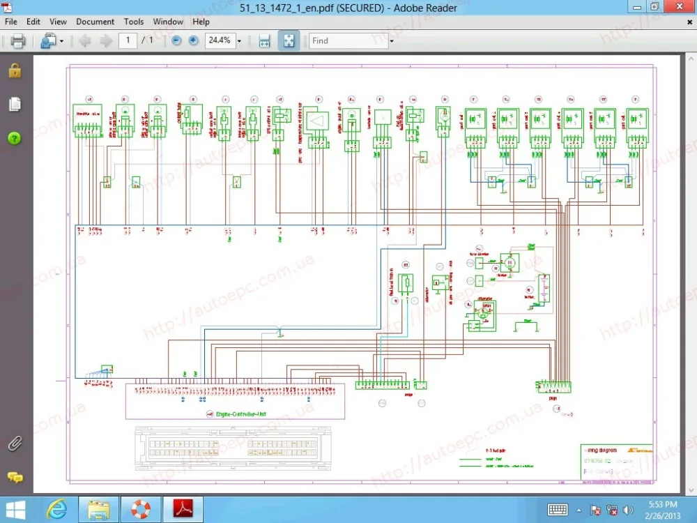Open the Document menu
Screen dimensions: 697x523
click(95, 22)
